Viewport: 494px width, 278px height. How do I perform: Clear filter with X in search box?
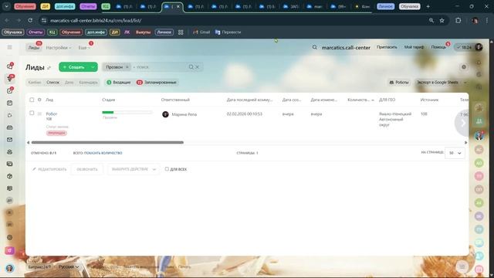(x=198, y=67)
